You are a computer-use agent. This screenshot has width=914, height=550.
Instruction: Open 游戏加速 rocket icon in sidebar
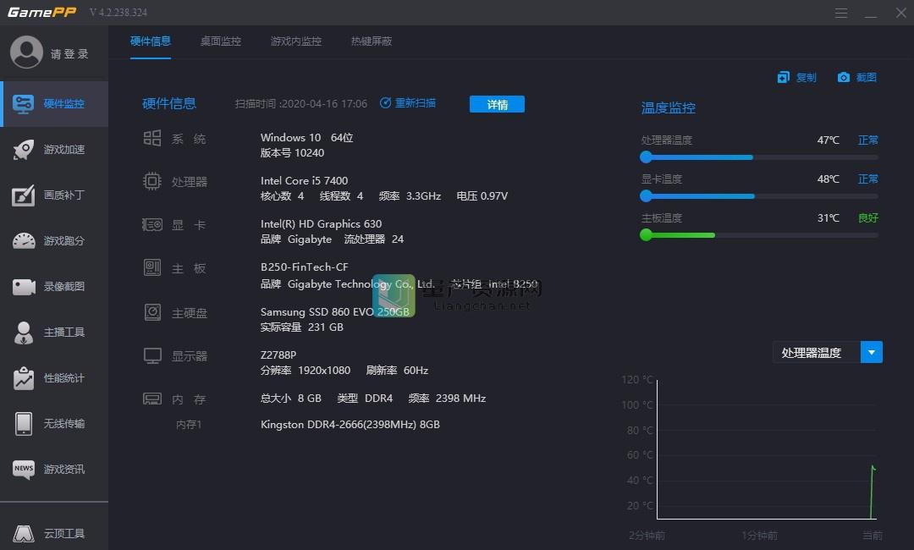pyautogui.click(x=24, y=150)
